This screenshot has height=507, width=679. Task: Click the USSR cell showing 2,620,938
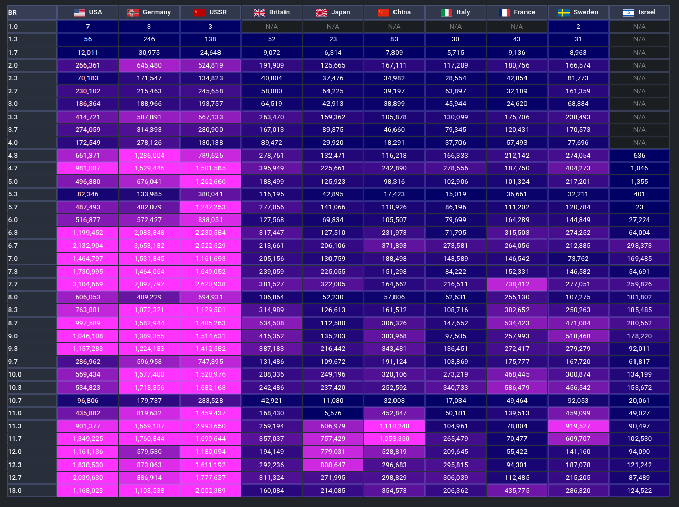(x=210, y=284)
